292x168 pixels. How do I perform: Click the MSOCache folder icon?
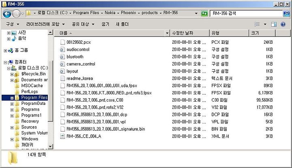tap(17, 86)
